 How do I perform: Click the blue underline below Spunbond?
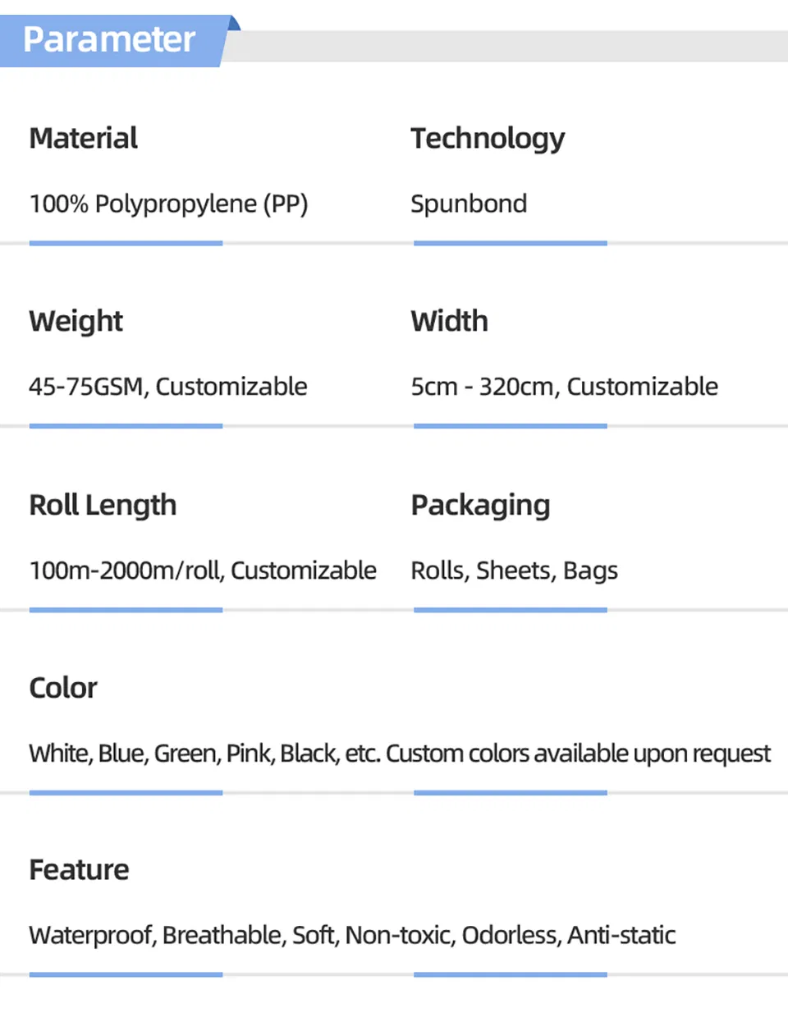tap(510, 243)
